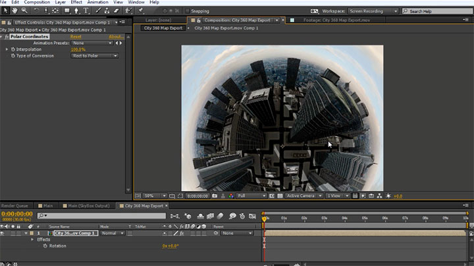Expand the Effects property group
The height and width of the screenshot is (266, 474).
pyautogui.click(x=32, y=240)
